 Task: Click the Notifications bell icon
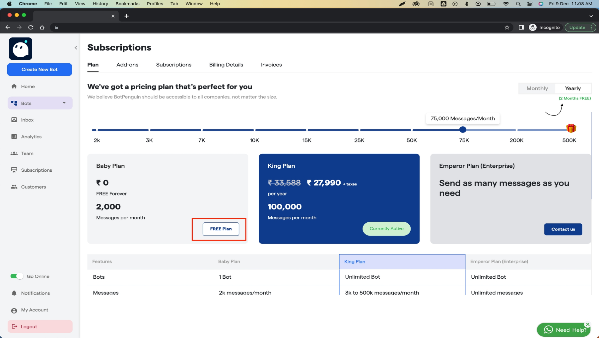coord(14,293)
